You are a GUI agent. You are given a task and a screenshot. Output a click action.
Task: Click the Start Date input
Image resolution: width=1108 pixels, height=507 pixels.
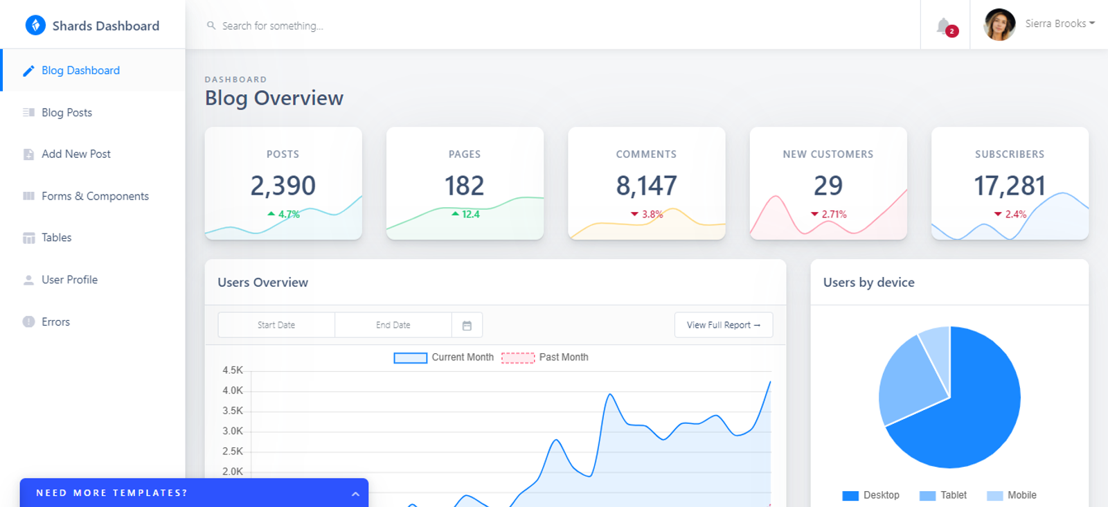(x=276, y=325)
